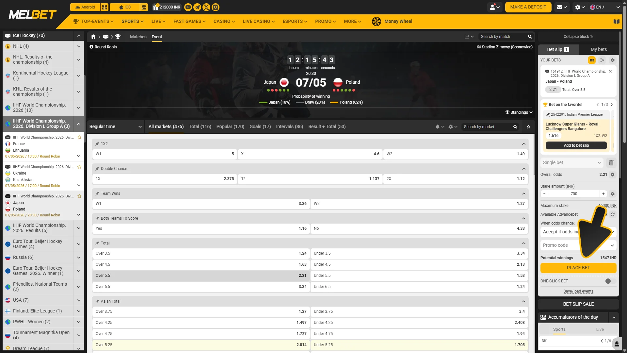Click the hockey puck breadcrumb icon
Screen dimensions: 627x353
point(106,37)
